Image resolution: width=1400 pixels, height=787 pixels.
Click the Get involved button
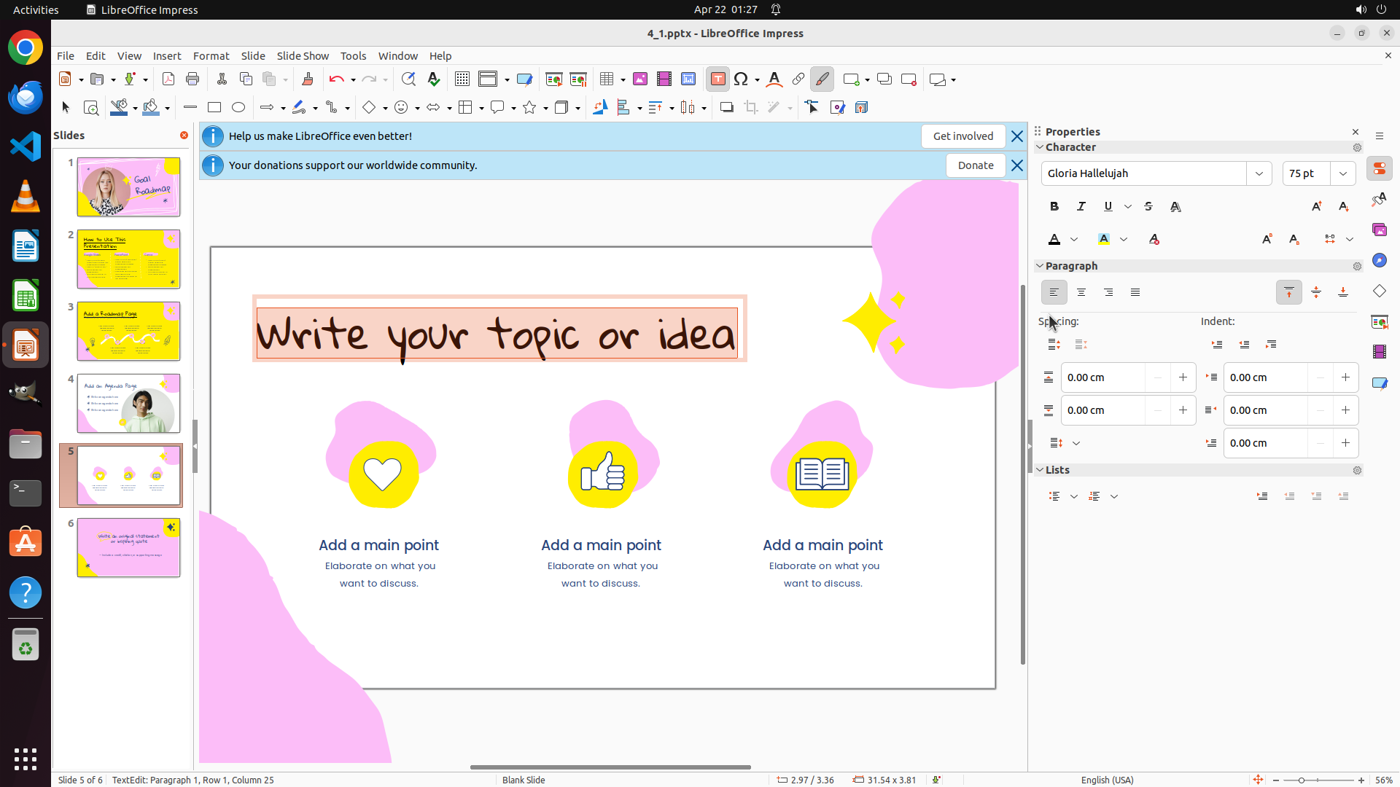point(962,136)
